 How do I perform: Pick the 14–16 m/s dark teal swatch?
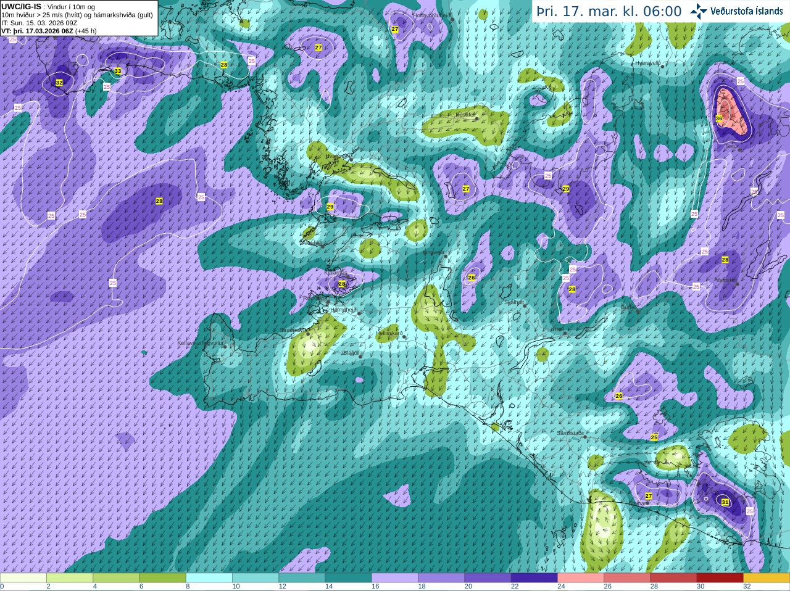pyautogui.click(x=348, y=578)
